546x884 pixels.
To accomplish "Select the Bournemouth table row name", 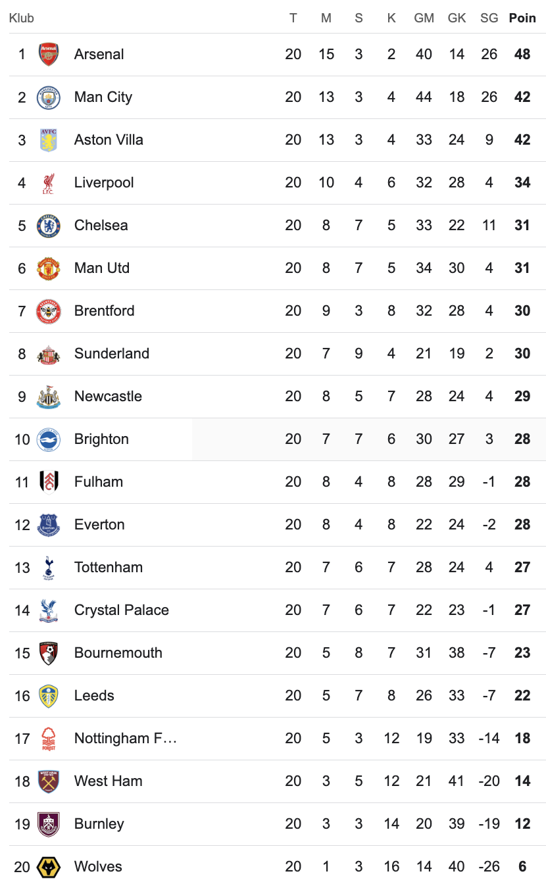I will (x=118, y=653).
